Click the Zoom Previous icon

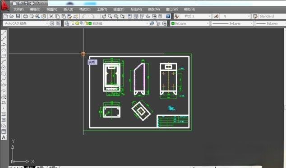tap(122, 16)
